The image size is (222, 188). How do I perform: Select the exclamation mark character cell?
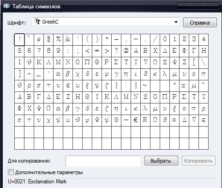tap(19, 40)
